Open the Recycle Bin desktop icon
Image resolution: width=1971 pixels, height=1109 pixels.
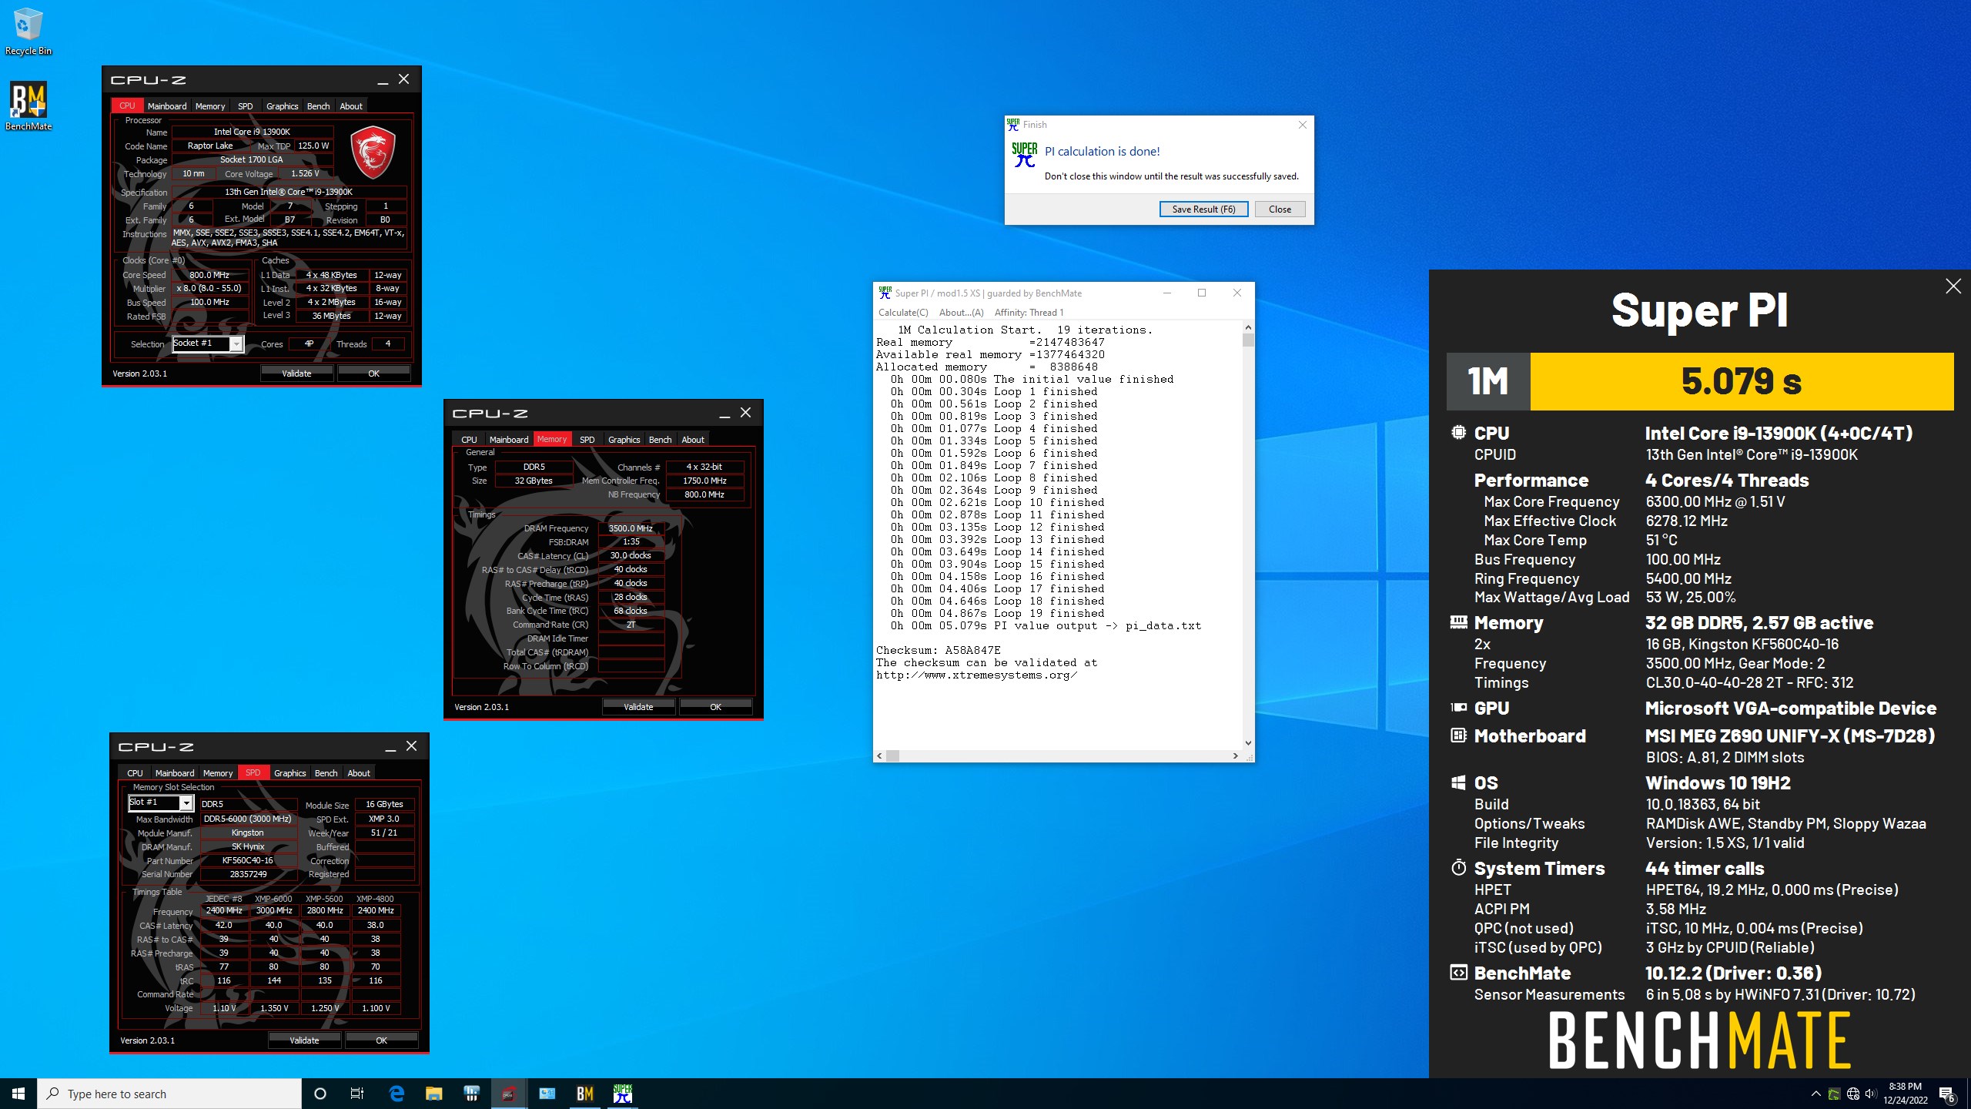(28, 32)
